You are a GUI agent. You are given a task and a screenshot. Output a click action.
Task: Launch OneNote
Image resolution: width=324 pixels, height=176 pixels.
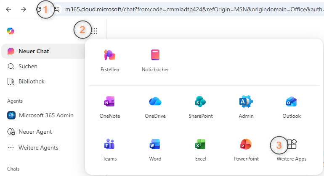tap(110, 107)
